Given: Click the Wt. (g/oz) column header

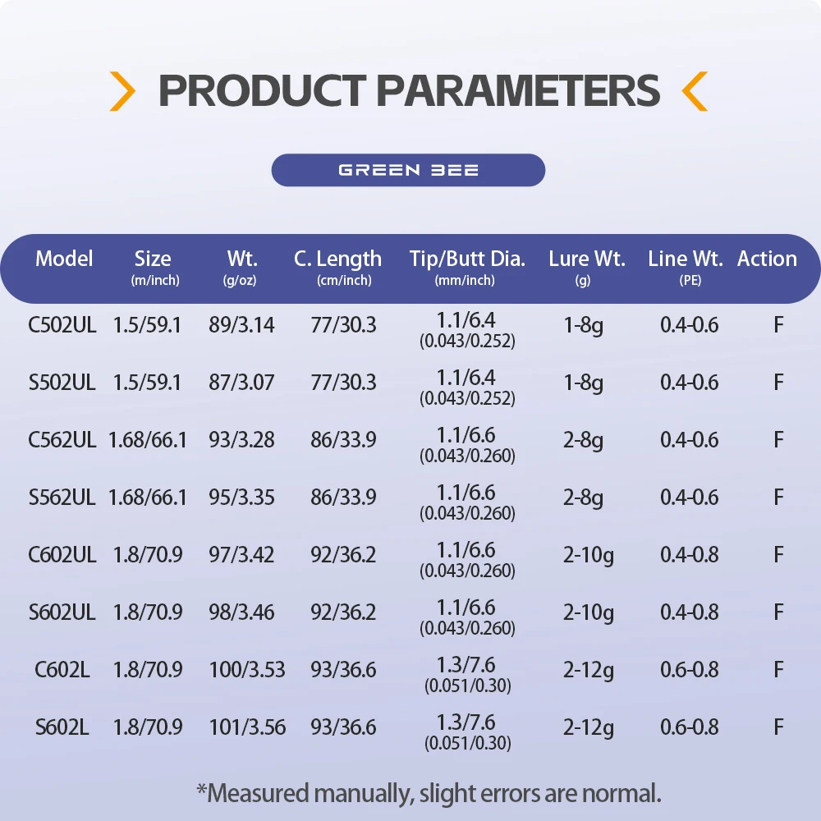Looking at the screenshot, I should 241,267.
